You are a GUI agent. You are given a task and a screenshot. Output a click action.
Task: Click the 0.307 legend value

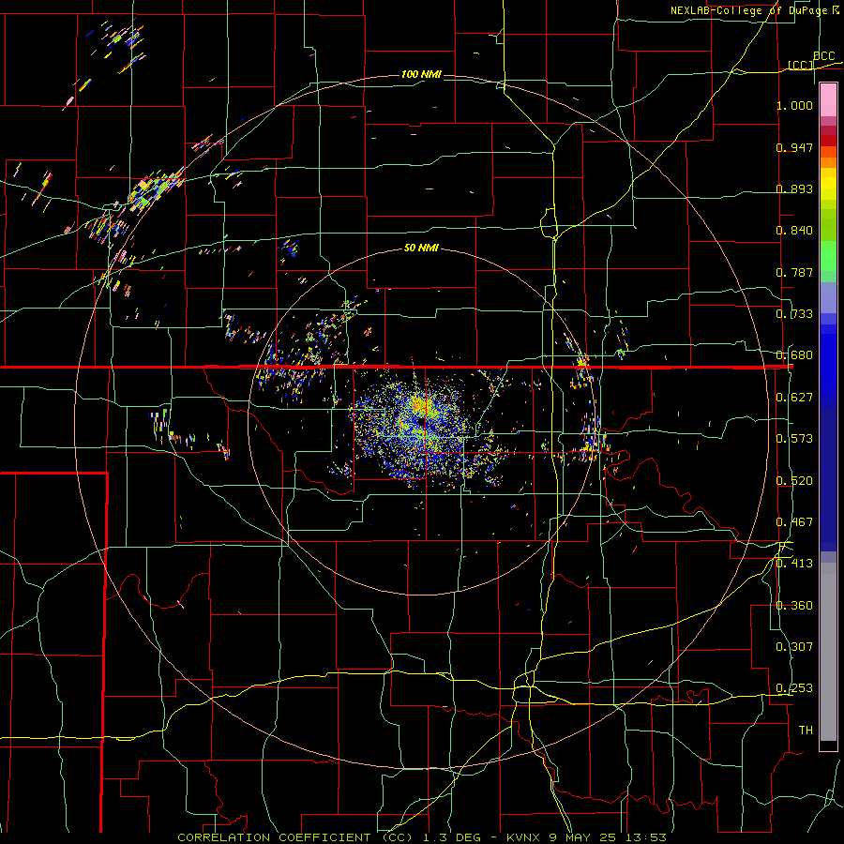tap(794, 647)
